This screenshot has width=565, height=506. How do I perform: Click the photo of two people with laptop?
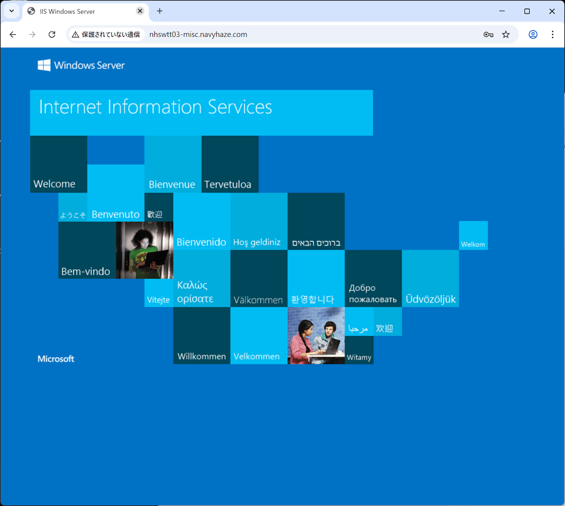coord(316,336)
